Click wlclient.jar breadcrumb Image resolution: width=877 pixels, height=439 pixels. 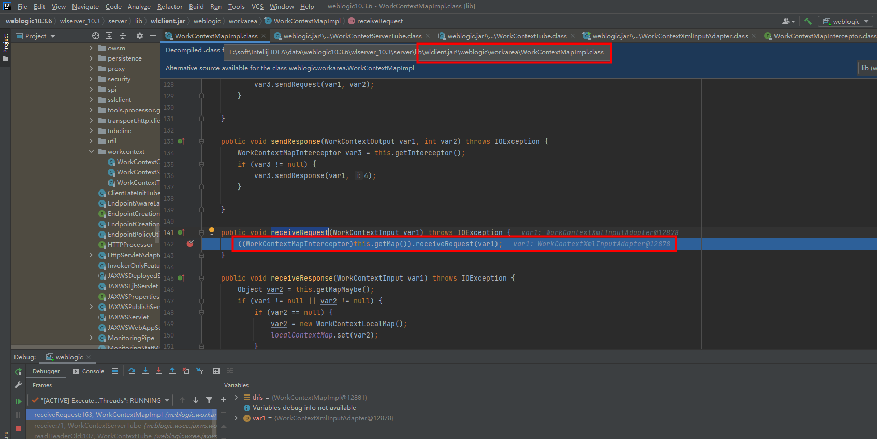tap(168, 21)
